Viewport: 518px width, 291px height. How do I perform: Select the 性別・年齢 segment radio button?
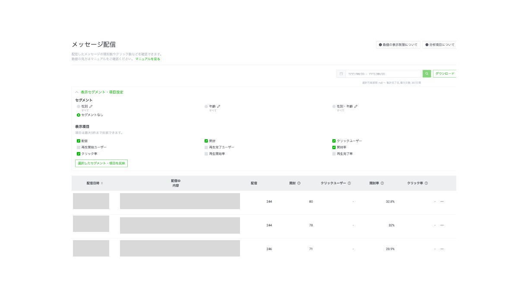[334, 106]
